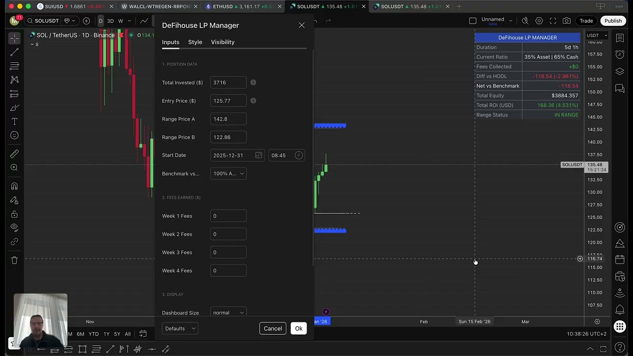Screen dimensions: 633x356
Task: Open the USDT currency dropdown
Action: (597, 36)
